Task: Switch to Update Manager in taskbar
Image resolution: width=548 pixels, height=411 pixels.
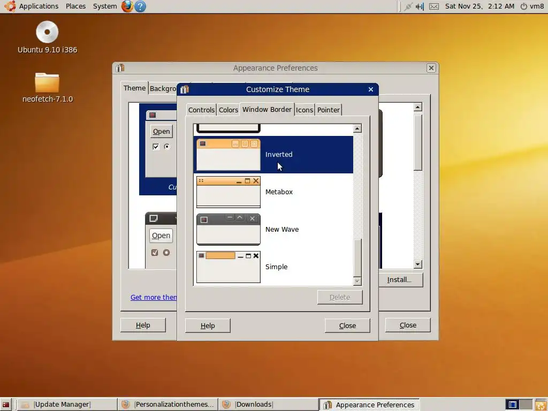Action: [66, 405]
